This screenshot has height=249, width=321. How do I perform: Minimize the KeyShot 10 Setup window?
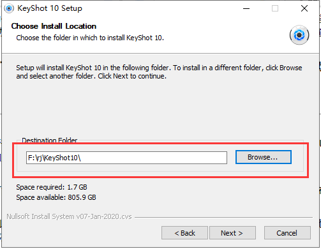pyautogui.click(x=246, y=8)
